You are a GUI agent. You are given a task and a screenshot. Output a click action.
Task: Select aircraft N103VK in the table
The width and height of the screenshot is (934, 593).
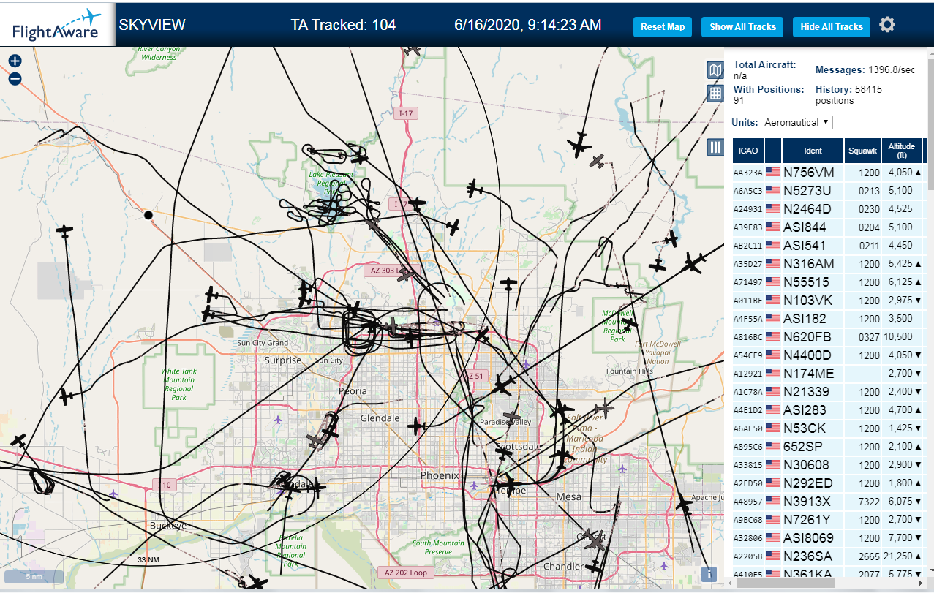(807, 301)
